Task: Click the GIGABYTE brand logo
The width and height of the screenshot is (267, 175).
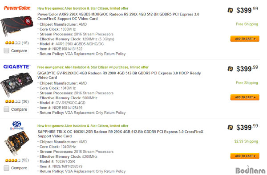Action: coord(17,67)
